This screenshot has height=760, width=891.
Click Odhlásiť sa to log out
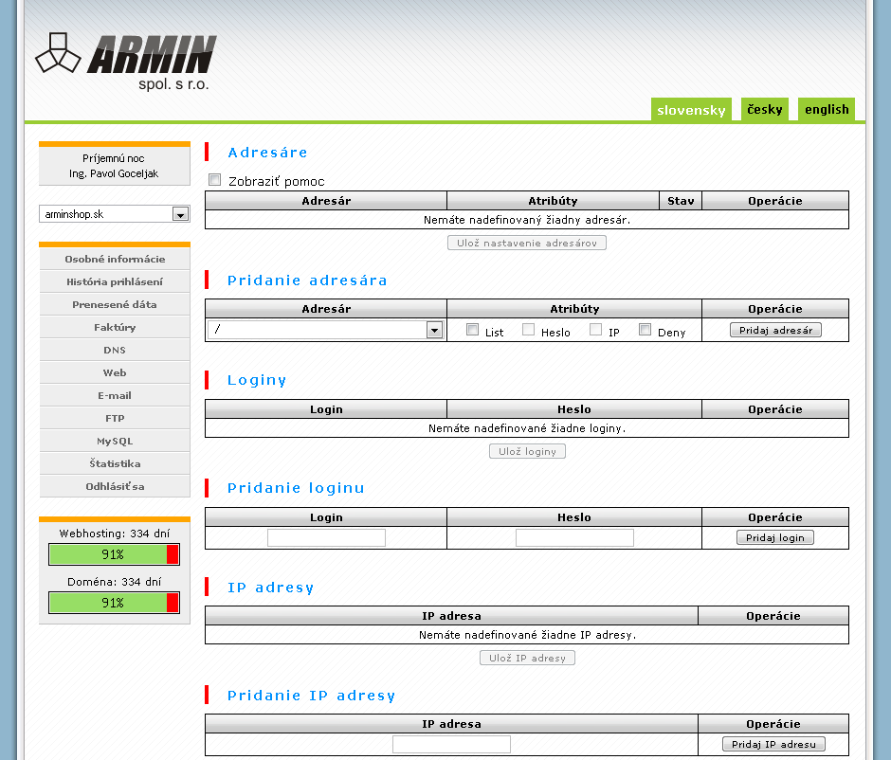click(115, 486)
